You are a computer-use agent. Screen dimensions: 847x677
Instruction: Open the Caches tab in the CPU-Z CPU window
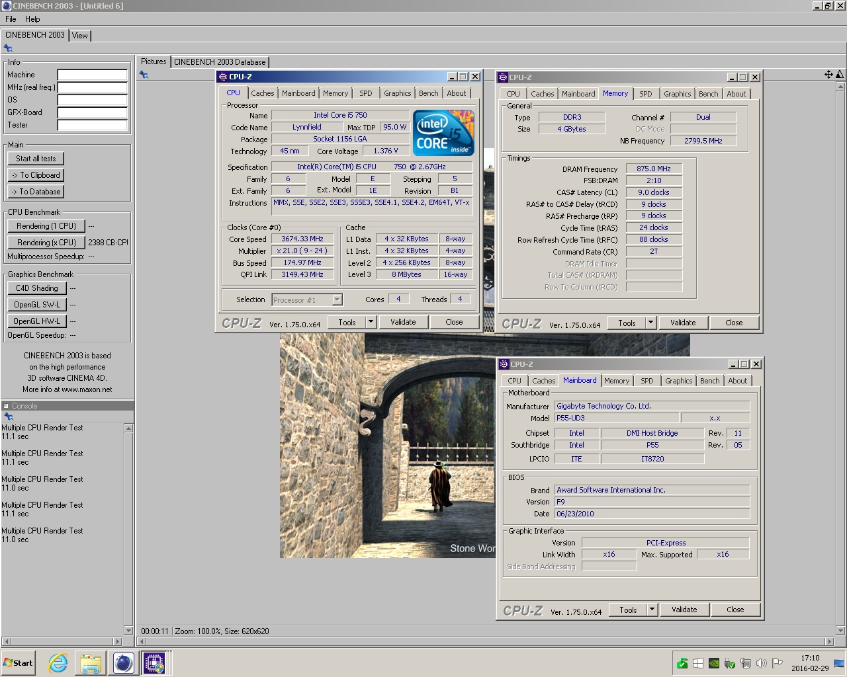pyautogui.click(x=263, y=93)
